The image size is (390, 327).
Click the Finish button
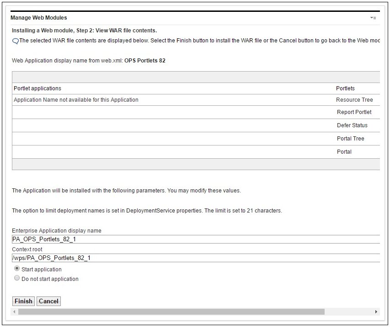point(23,301)
